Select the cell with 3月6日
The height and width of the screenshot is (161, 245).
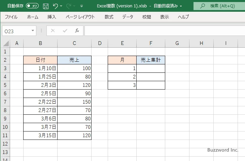coord(40,119)
